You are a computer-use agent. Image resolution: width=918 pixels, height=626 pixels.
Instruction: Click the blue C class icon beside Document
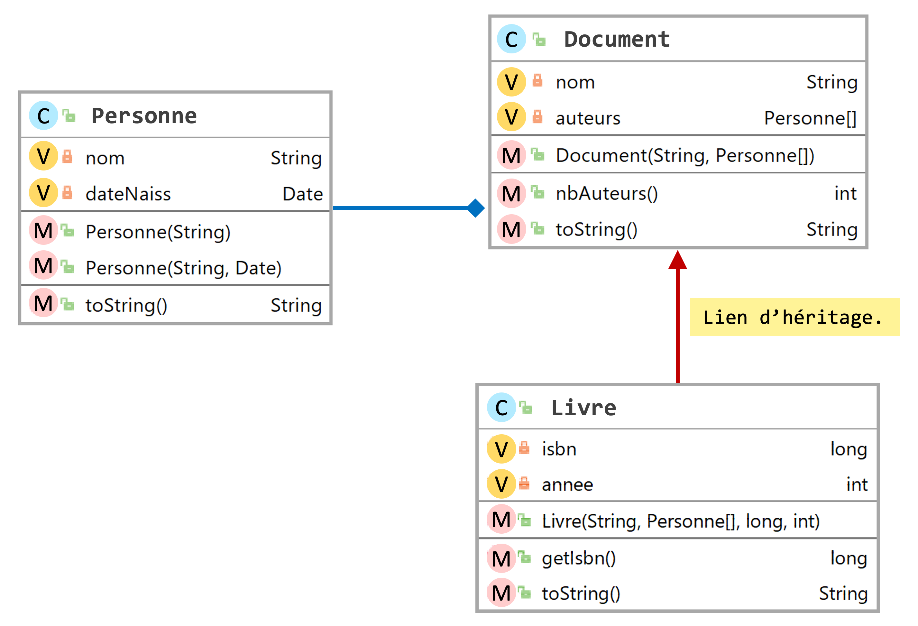pyautogui.click(x=511, y=39)
